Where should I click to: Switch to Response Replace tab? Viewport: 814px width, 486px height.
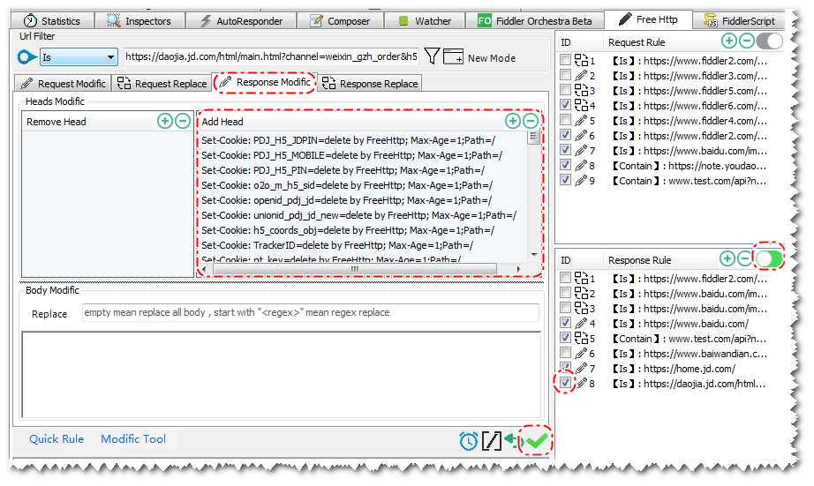coord(370,84)
